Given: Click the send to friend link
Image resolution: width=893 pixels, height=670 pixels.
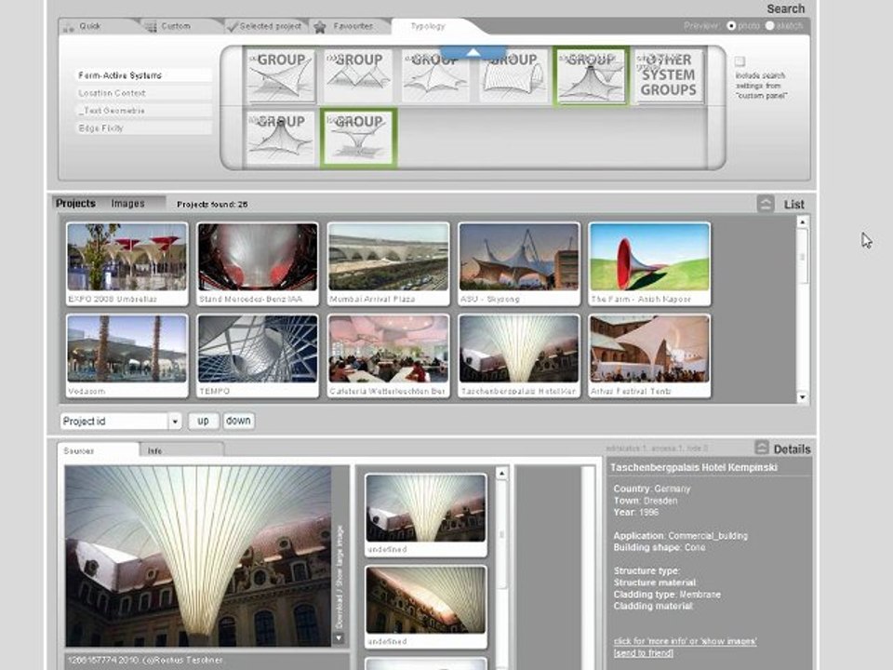Looking at the screenshot, I should (643, 653).
